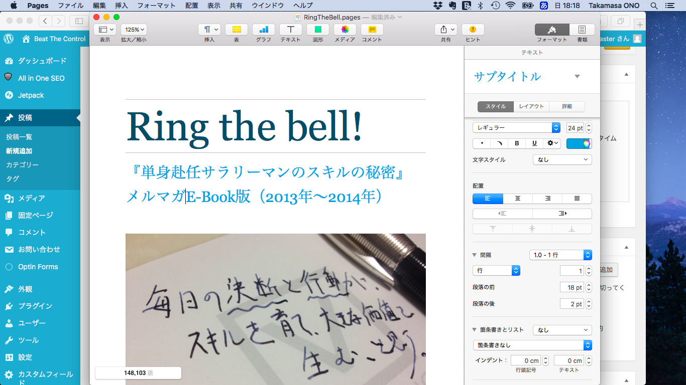Click the 段落の前 18 pt field
Image resolution: width=686 pixels, height=385 pixels.
click(x=572, y=287)
